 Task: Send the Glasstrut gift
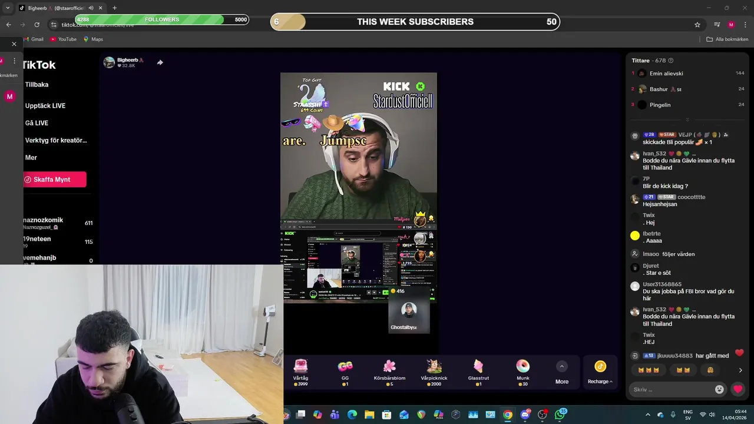click(x=478, y=372)
